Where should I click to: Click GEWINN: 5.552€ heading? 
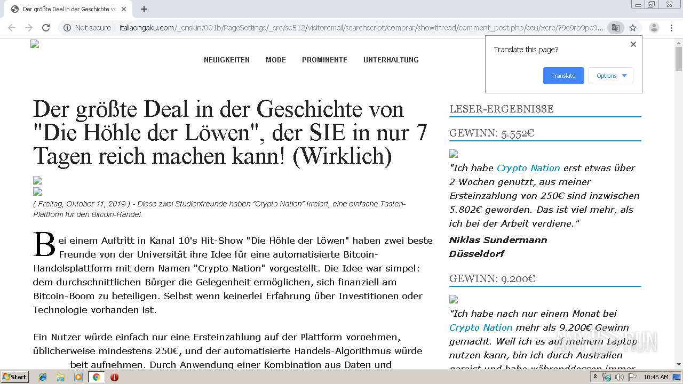coord(491,133)
